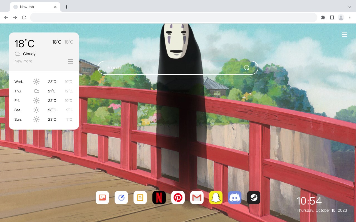Image resolution: width=356 pixels, height=222 pixels.
Task: Open the Chrome profile avatar
Action: coord(341,17)
